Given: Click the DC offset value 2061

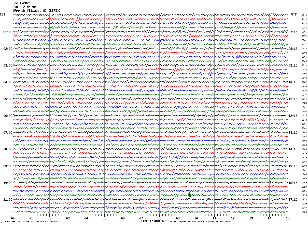Looking at the screenshot, I should tap(304, 32).
